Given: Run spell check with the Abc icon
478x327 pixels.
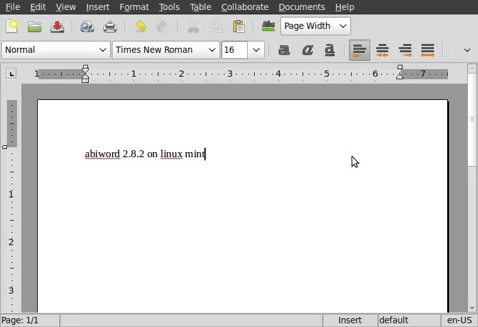Looking at the screenshot, I should 269,26.
